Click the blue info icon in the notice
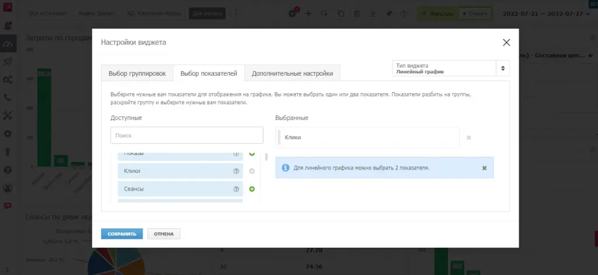Viewport: 598px width, 275px height. tap(285, 168)
